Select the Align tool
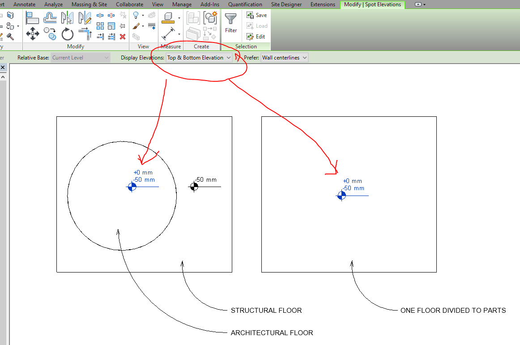Screen dimensions: 520x345 click(32, 18)
